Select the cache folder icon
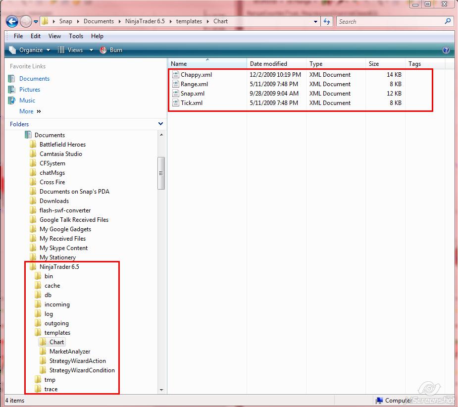Screen dimensions: 458x407 click(38, 286)
